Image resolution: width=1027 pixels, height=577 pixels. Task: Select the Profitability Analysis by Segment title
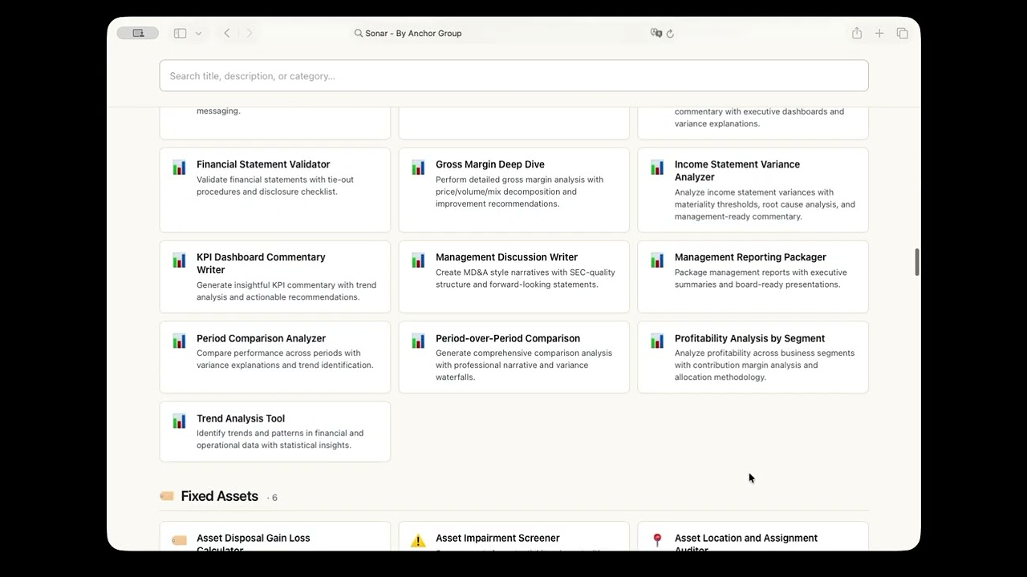pos(749,338)
